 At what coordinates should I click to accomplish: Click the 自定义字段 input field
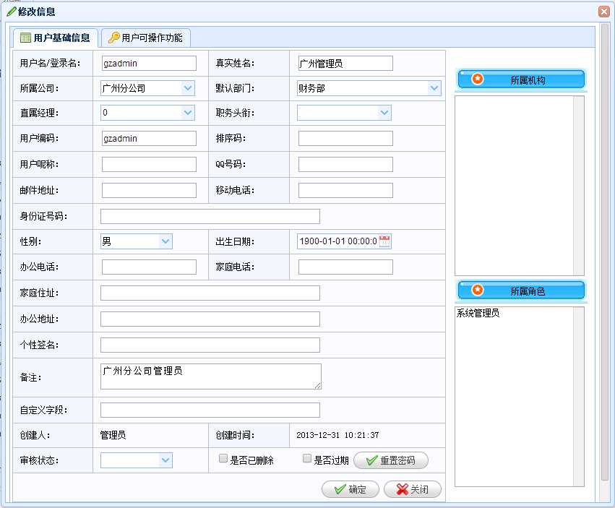click(x=210, y=410)
